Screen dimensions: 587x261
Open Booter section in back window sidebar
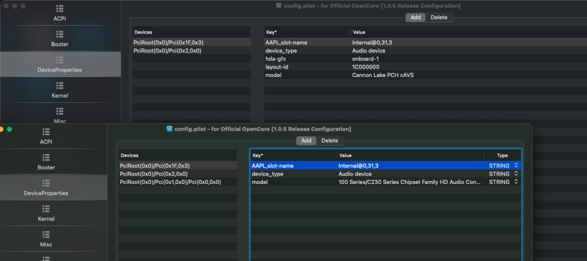[x=59, y=39]
